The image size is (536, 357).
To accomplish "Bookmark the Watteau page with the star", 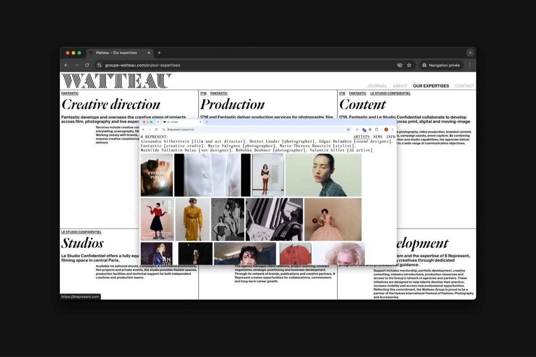I will click(x=409, y=65).
